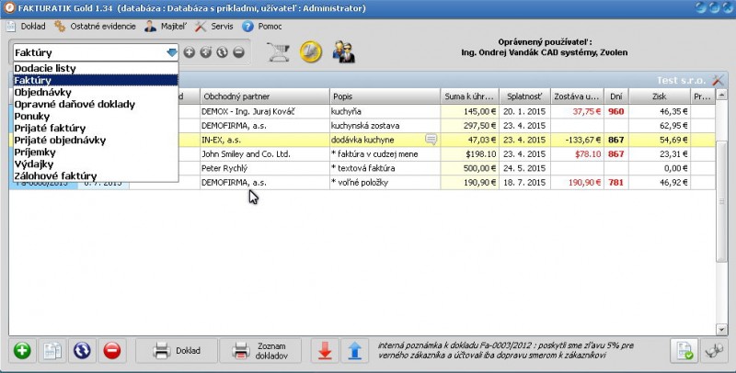Click the 24. 5. 2015 due date
Screen dimensions: 736x373
(x=524, y=168)
